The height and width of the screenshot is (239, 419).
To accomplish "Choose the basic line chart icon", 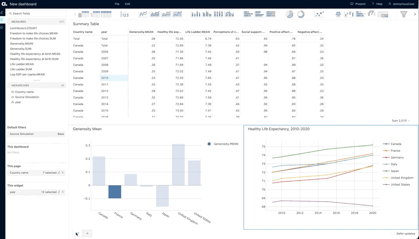I will tap(144, 14).
